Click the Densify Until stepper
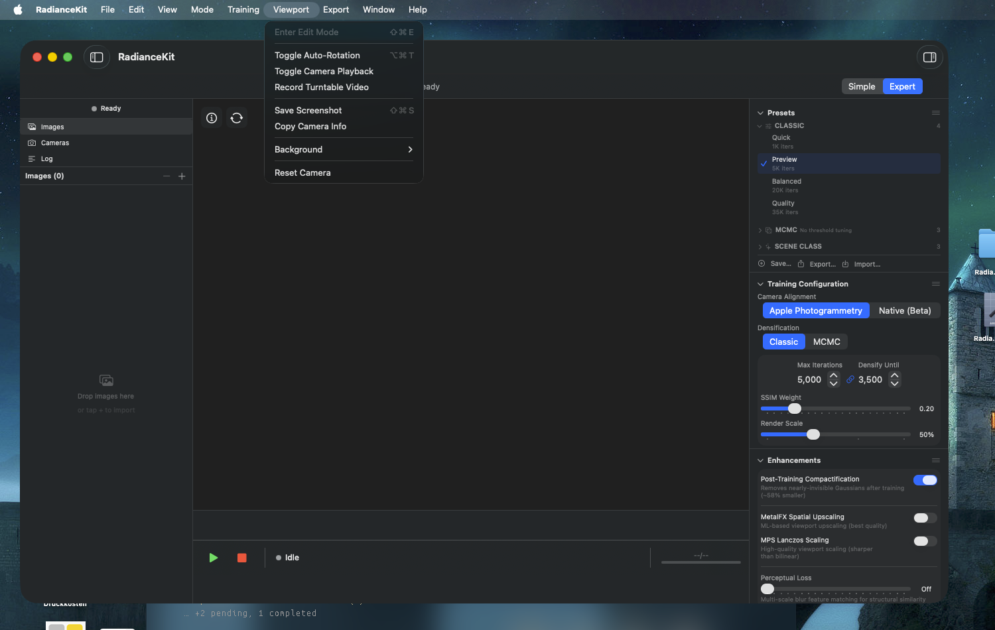 pyautogui.click(x=895, y=379)
